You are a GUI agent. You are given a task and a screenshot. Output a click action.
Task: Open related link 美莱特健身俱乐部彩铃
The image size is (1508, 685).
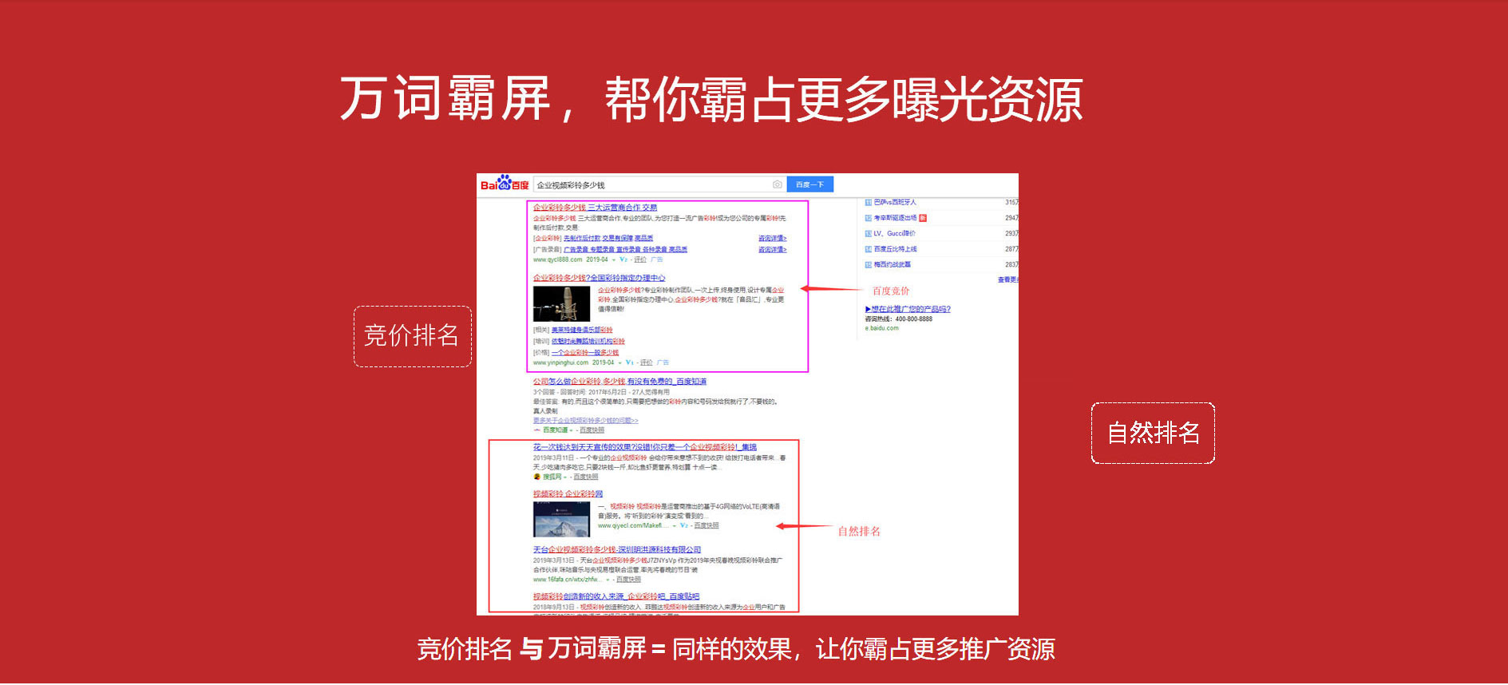(x=582, y=330)
